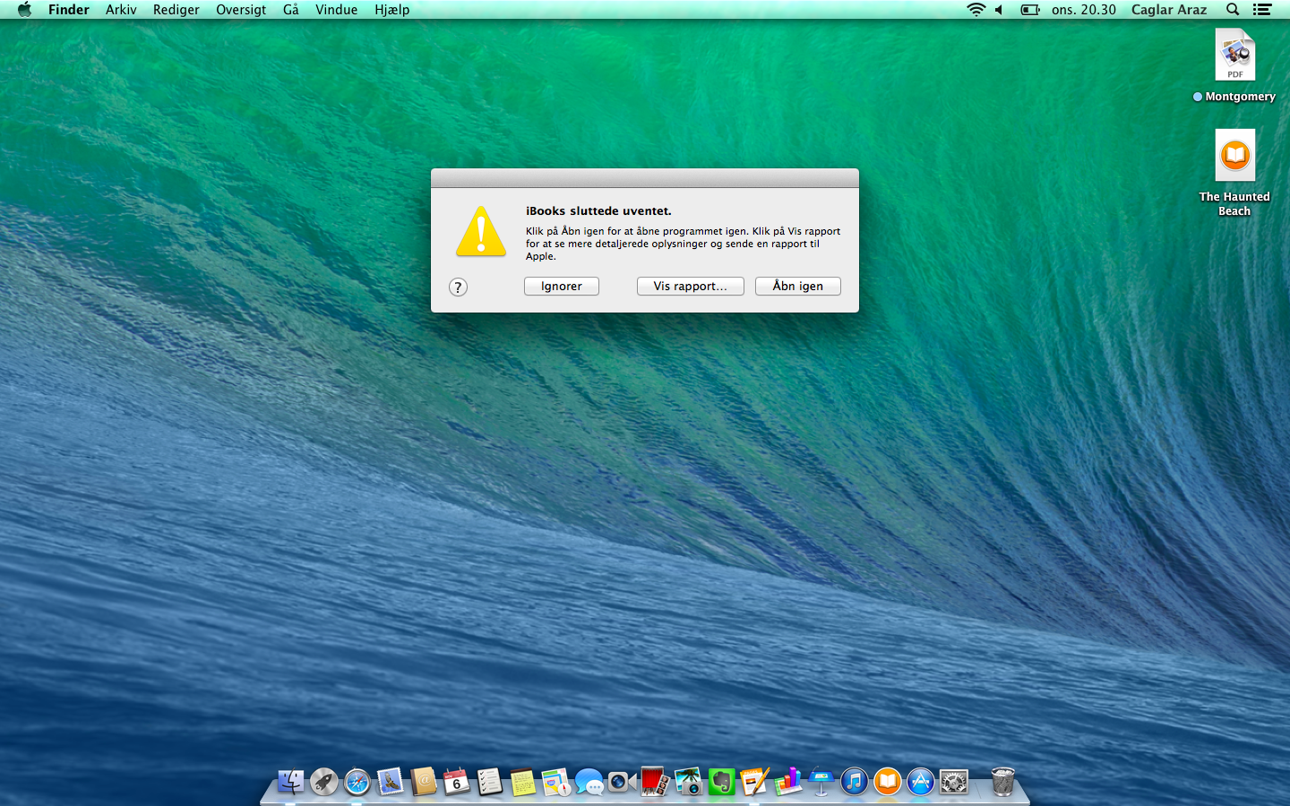Open iPhoto icon in dock

tap(688, 782)
